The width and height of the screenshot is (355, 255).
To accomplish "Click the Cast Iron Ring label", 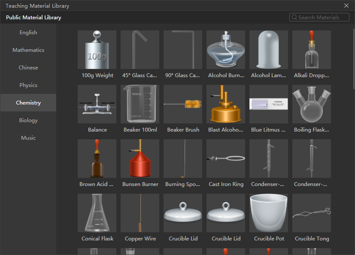I will pyautogui.click(x=226, y=184).
